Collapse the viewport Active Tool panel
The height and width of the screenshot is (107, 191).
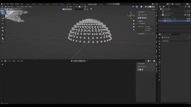[x=138, y=12]
